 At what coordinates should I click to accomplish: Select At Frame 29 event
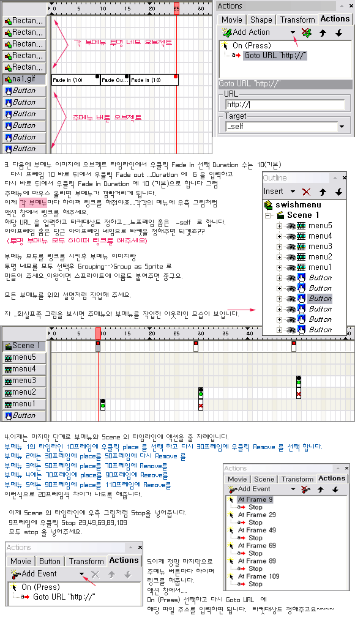point(257,515)
